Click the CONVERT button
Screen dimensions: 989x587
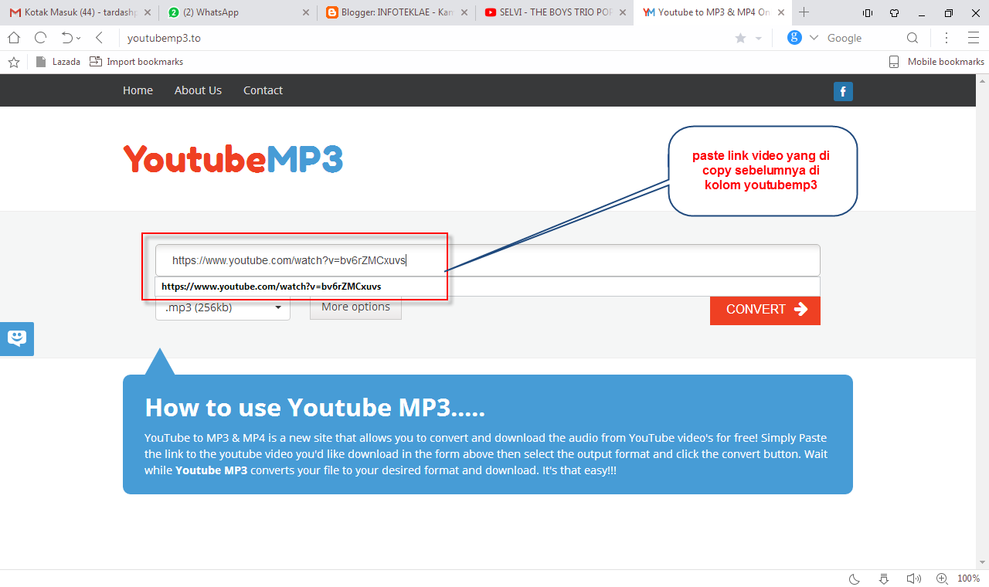tap(765, 309)
